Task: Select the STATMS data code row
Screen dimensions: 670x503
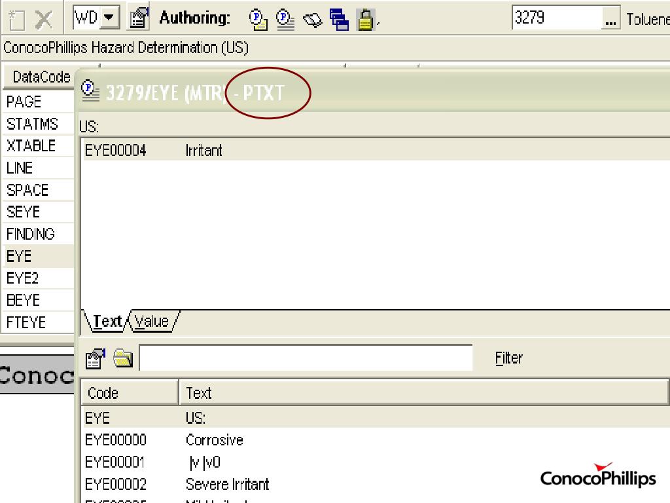Action: click(x=39, y=124)
